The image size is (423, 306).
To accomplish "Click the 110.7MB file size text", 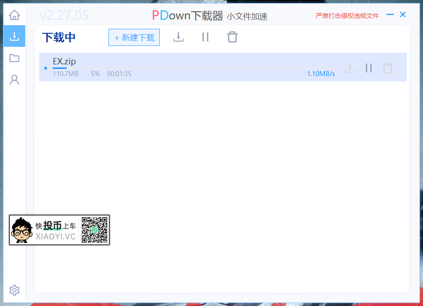I will (66, 74).
